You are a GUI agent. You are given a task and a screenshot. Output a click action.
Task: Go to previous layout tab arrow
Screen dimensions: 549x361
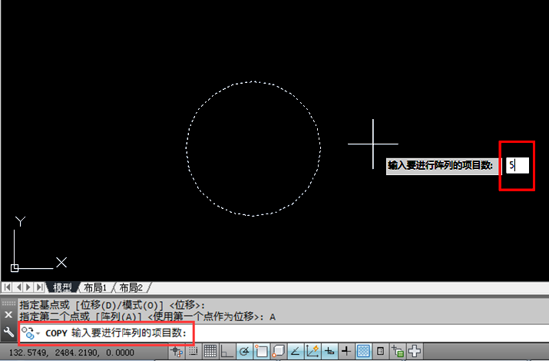[x=19, y=287]
